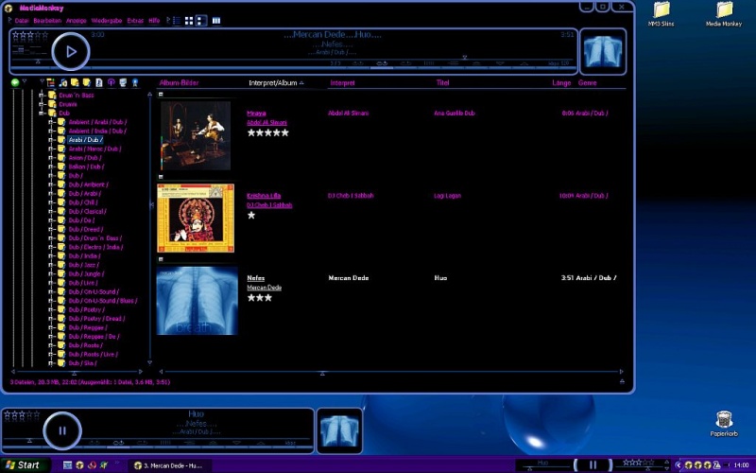The width and height of the screenshot is (756, 473).
Task: Click the Ana Guelila Dub track title
Action: tap(455, 114)
